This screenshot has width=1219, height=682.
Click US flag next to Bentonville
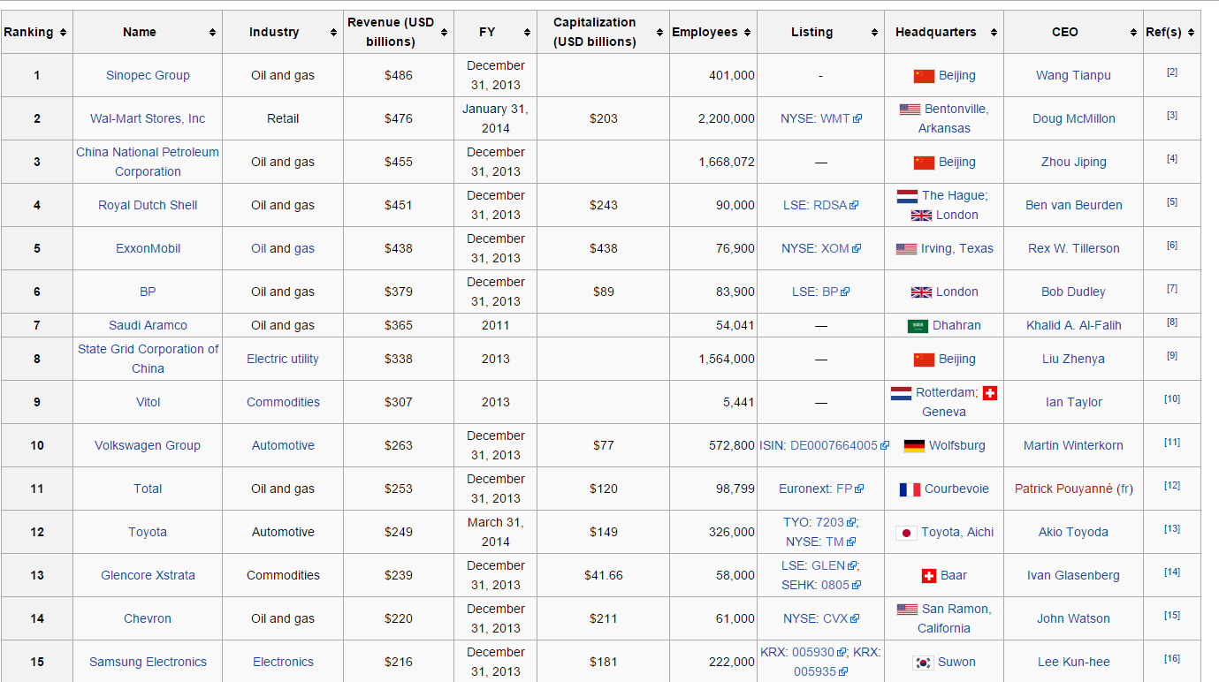click(910, 110)
